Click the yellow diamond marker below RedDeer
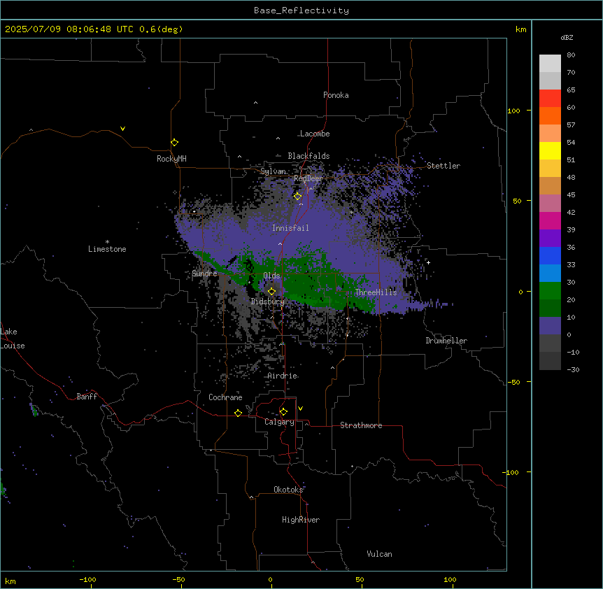 [297, 197]
